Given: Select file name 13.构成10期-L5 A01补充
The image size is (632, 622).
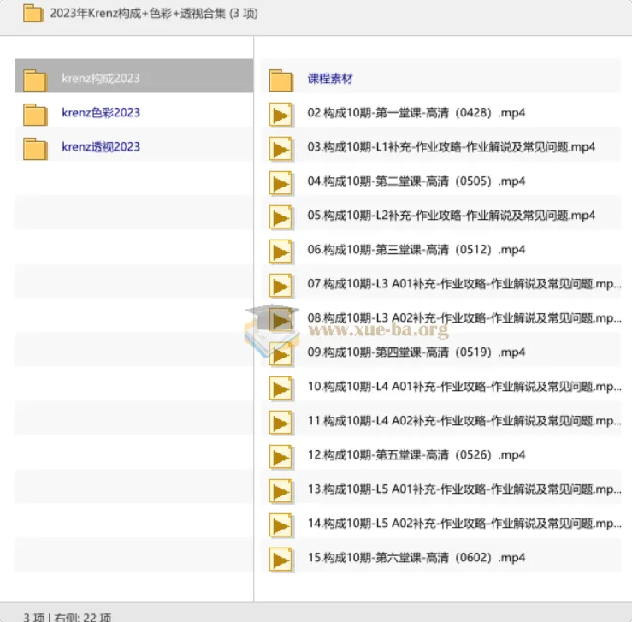Looking at the screenshot, I should (464, 489).
